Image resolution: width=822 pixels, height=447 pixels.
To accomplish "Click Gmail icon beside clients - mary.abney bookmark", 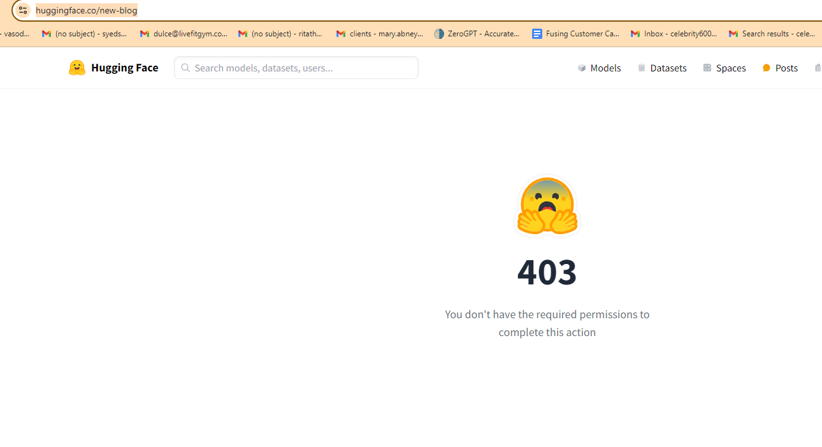I will coord(341,34).
